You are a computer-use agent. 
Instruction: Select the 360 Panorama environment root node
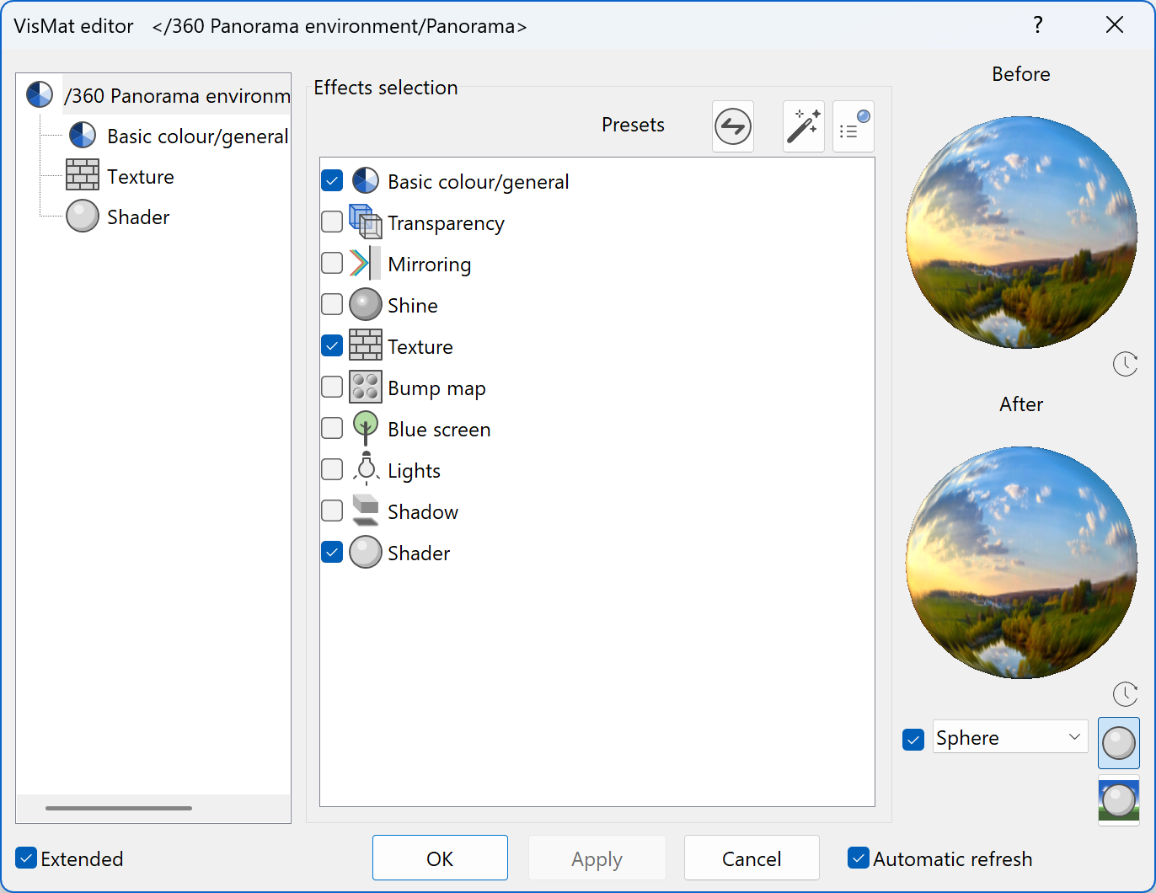tap(177, 96)
